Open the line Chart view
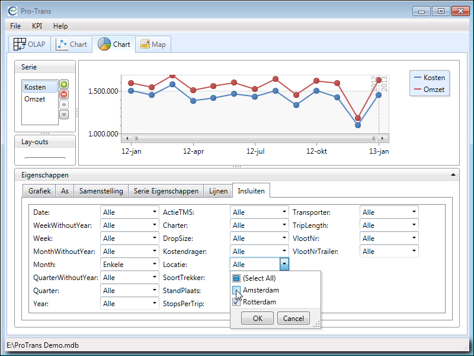Viewport: 474px width, 356px height. click(71, 44)
